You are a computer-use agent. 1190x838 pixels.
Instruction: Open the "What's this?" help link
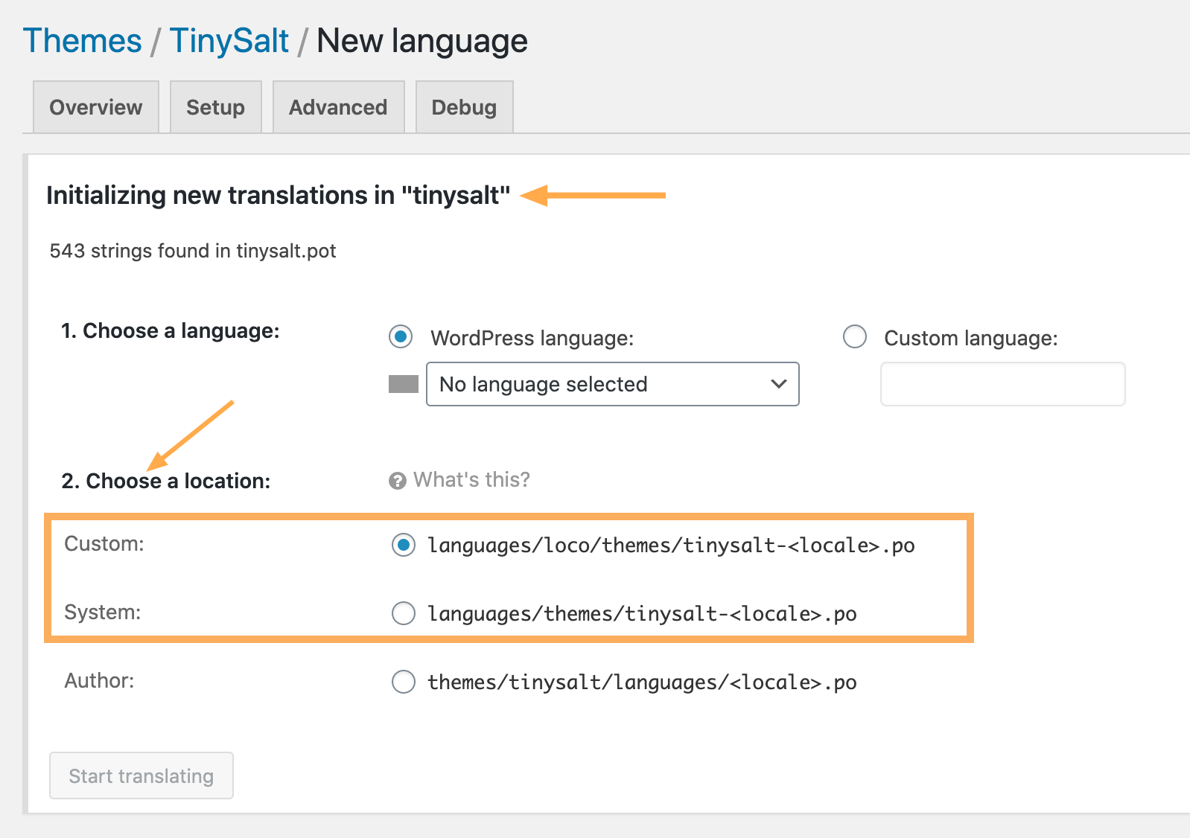tap(472, 480)
